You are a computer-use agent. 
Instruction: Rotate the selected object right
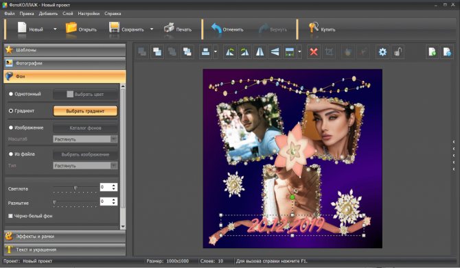click(x=244, y=52)
